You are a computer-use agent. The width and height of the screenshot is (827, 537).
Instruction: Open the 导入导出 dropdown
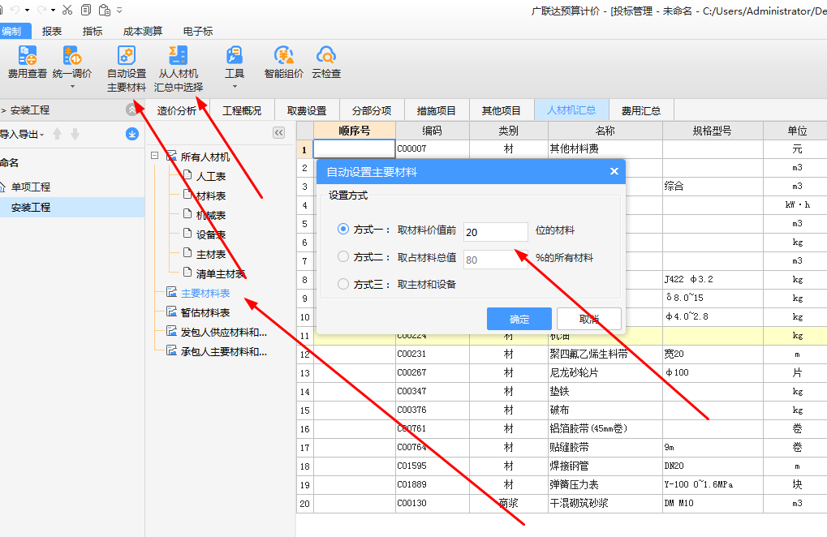pos(22,135)
